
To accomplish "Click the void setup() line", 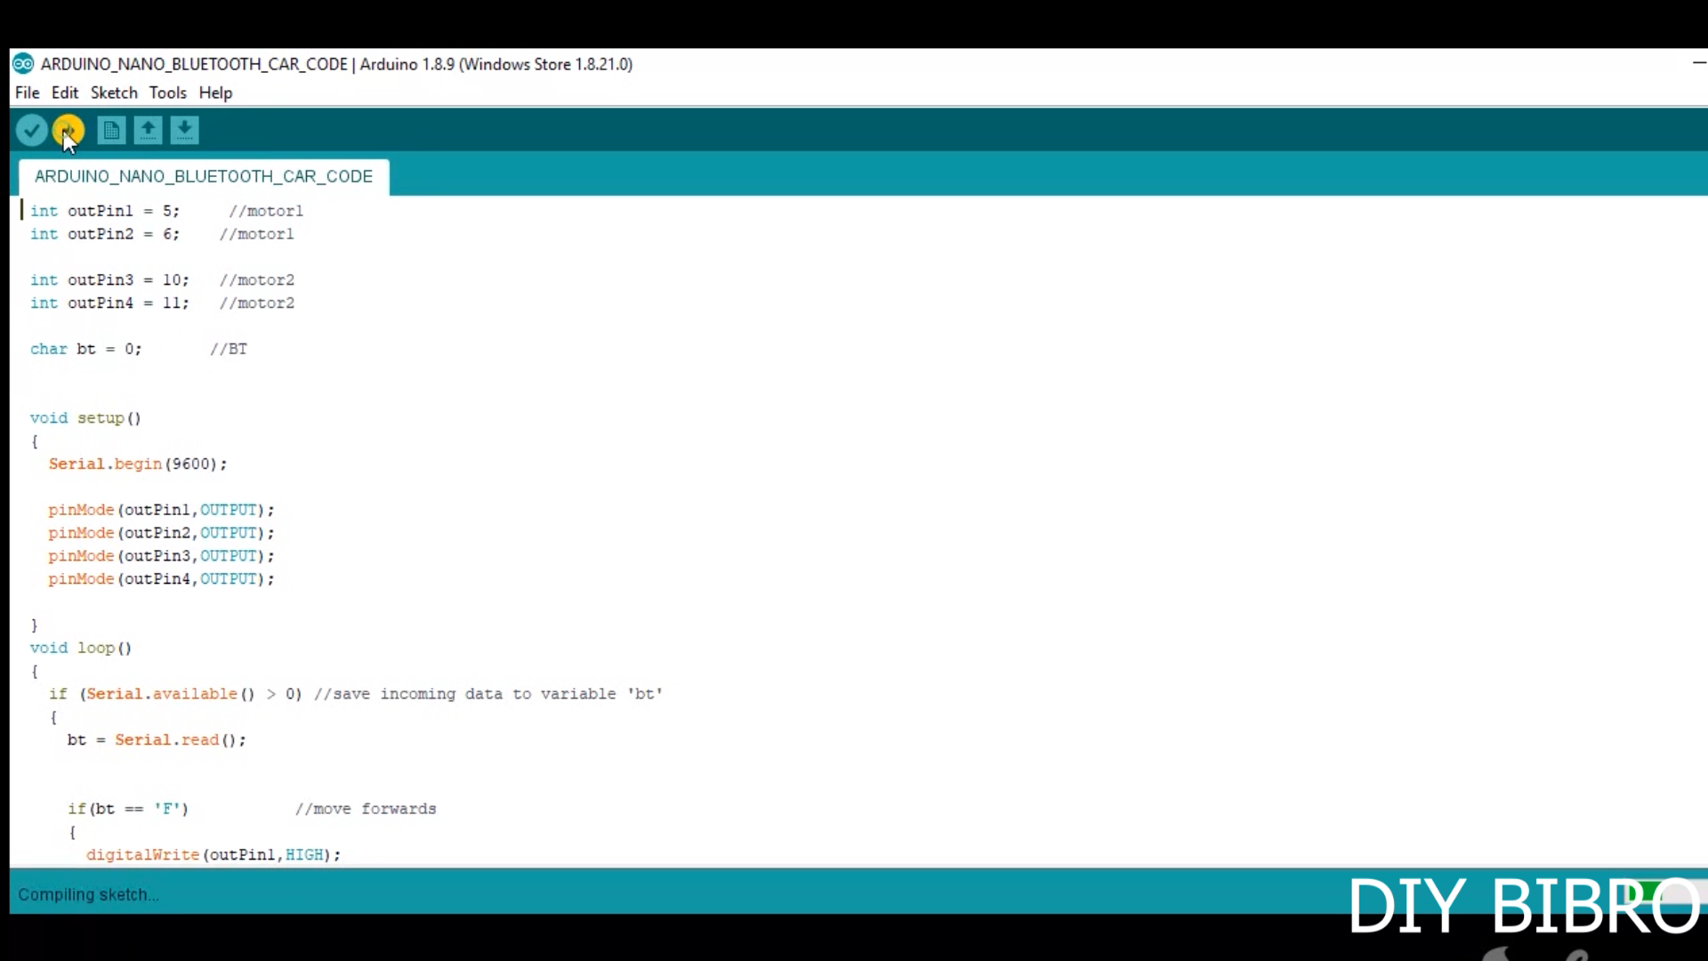I will 85,418.
